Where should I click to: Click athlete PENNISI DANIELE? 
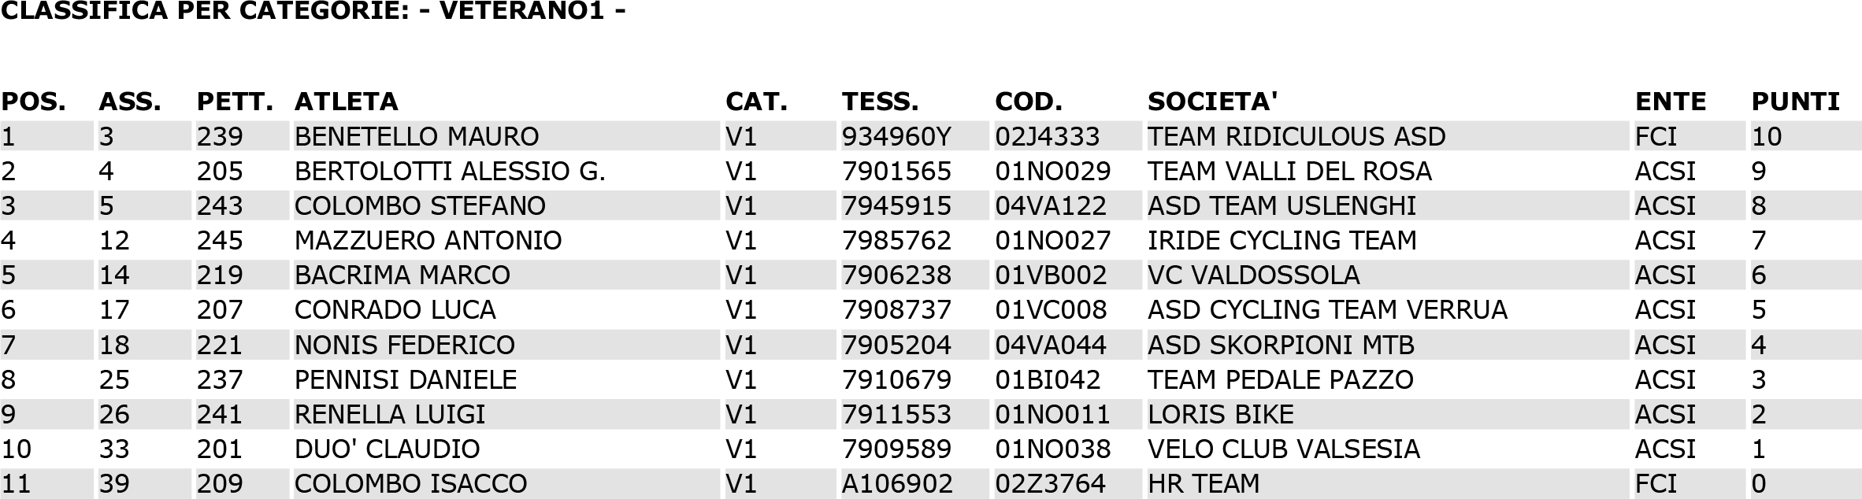pyautogui.click(x=406, y=379)
